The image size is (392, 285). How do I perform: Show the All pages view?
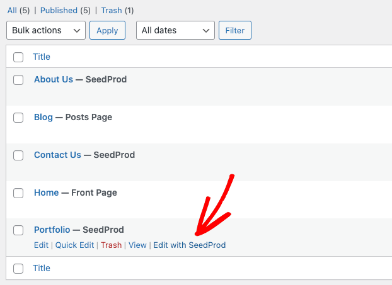pos(12,11)
